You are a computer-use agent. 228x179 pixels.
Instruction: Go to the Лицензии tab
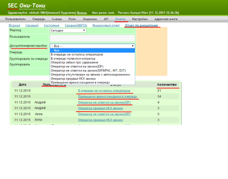[90, 19]
